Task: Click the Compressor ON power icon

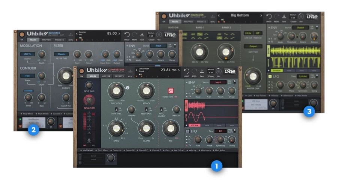Action: (82, 71)
